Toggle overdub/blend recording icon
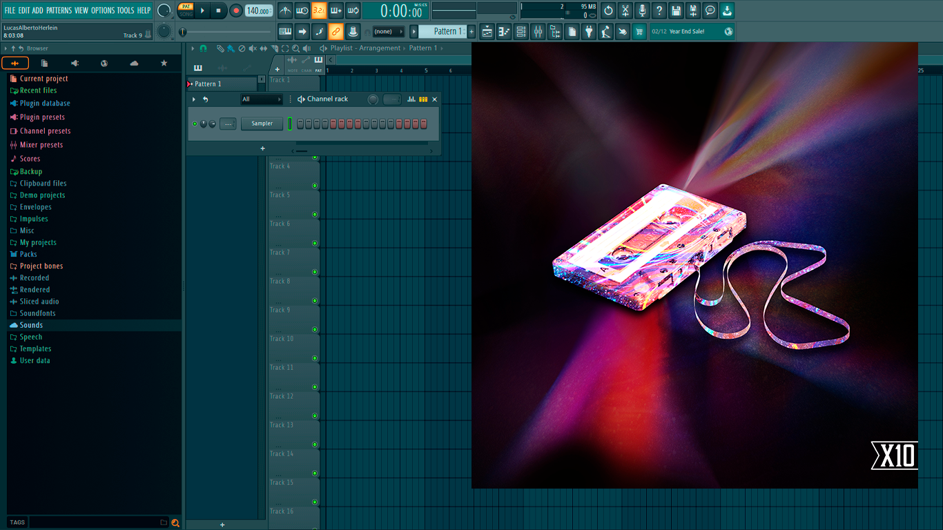 (x=336, y=10)
